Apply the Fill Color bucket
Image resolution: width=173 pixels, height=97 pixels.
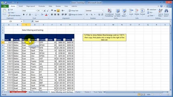click(x=42, y=15)
